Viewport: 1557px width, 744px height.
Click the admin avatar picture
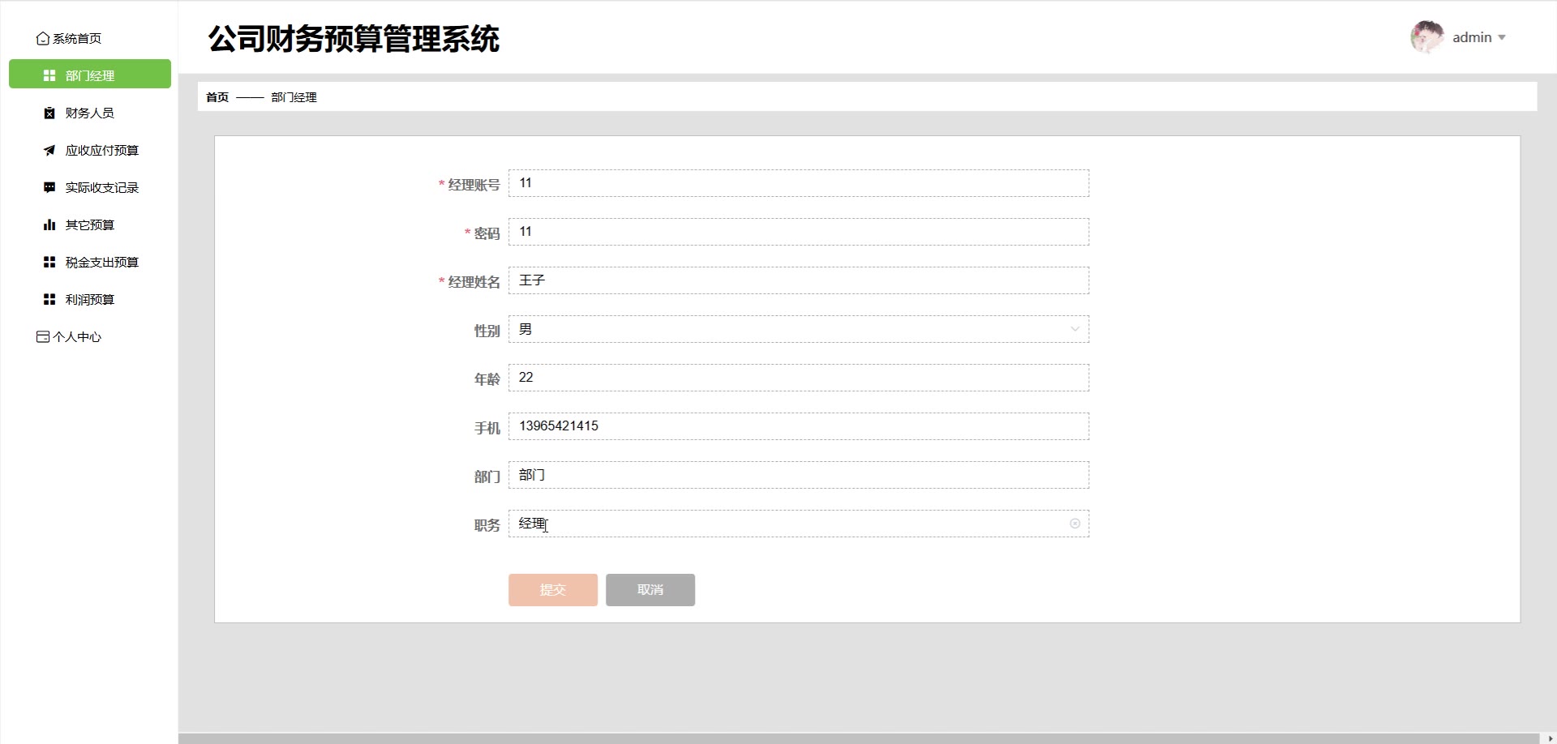click(1427, 37)
